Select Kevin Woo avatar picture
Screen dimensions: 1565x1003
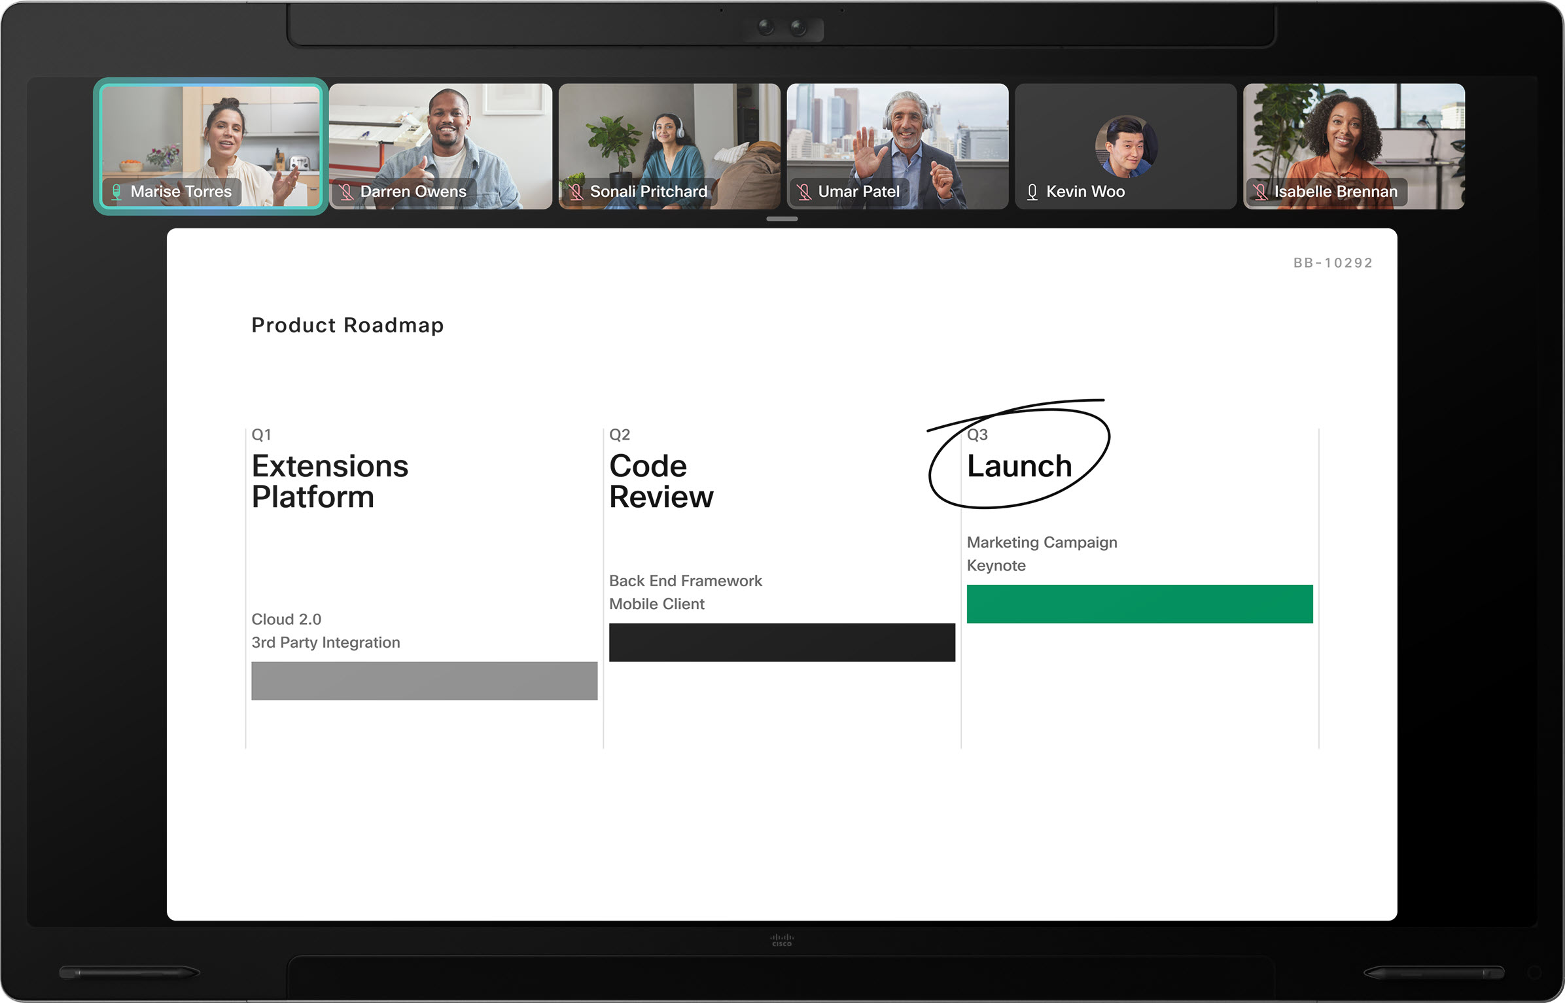1126,147
